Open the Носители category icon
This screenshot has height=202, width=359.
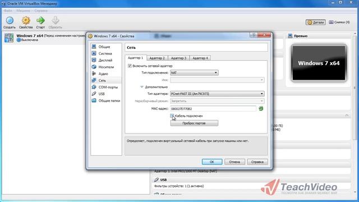94,67
